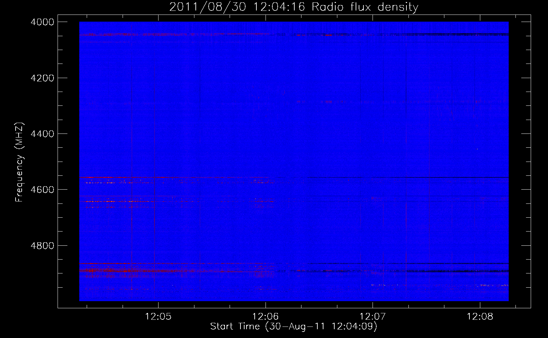Screen dimensions: 548x338
Task: Click the 12:07 time tick label
Action: pyautogui.click(x=373, y=317)
